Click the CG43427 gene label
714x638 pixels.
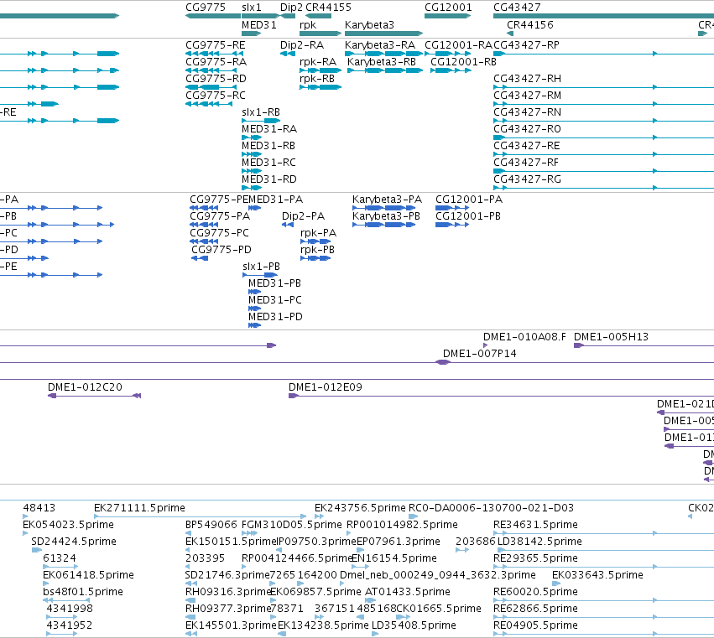(517, 8)
